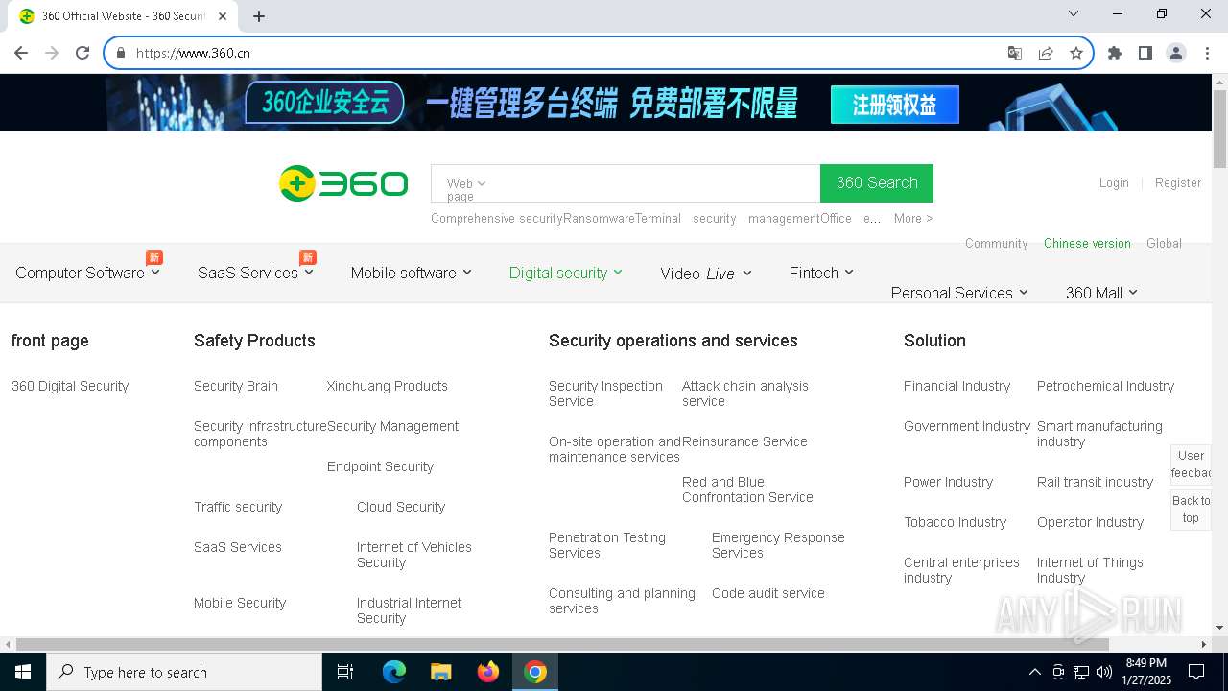Expand the Digital security menu

(565, 273)
